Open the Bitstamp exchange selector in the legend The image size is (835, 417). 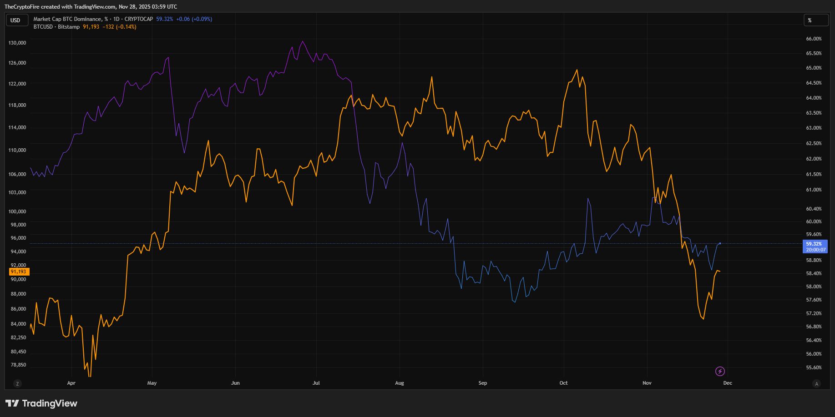click(68, 27)
